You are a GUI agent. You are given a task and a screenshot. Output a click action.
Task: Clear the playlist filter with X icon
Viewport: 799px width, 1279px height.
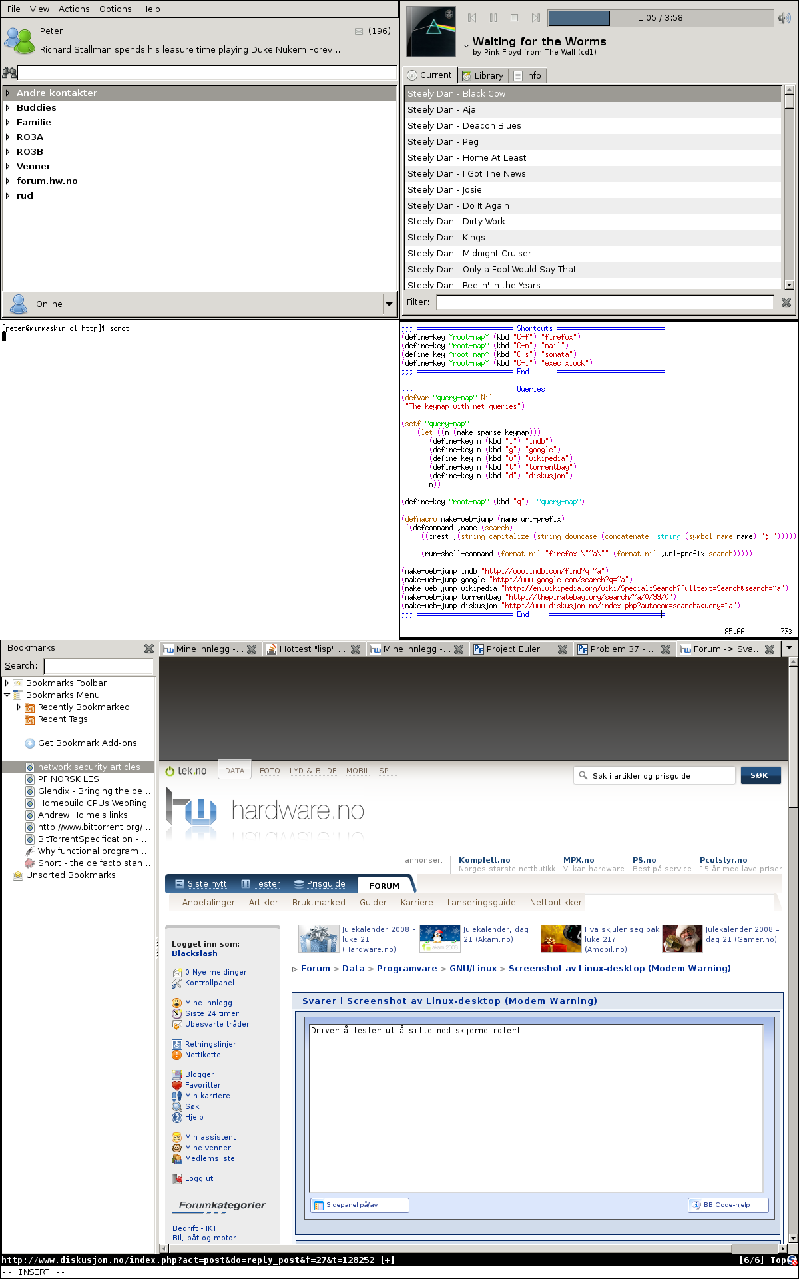point(786,302)
